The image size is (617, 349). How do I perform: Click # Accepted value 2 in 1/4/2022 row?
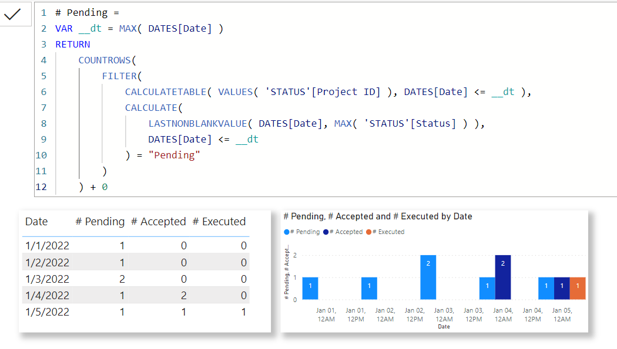pyautogui.click(x=184, y=296)
